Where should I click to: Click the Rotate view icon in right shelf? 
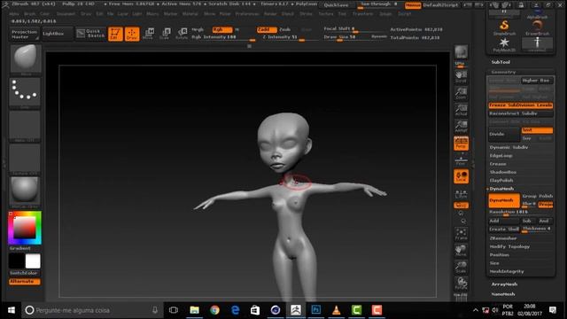point(461,284)
